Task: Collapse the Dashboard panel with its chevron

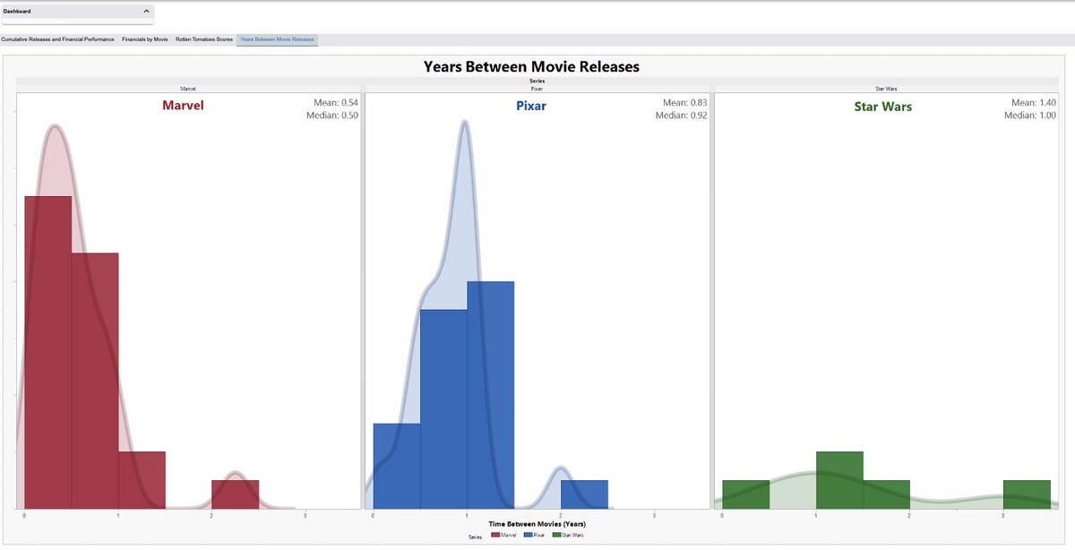Action: pos(147,11)
